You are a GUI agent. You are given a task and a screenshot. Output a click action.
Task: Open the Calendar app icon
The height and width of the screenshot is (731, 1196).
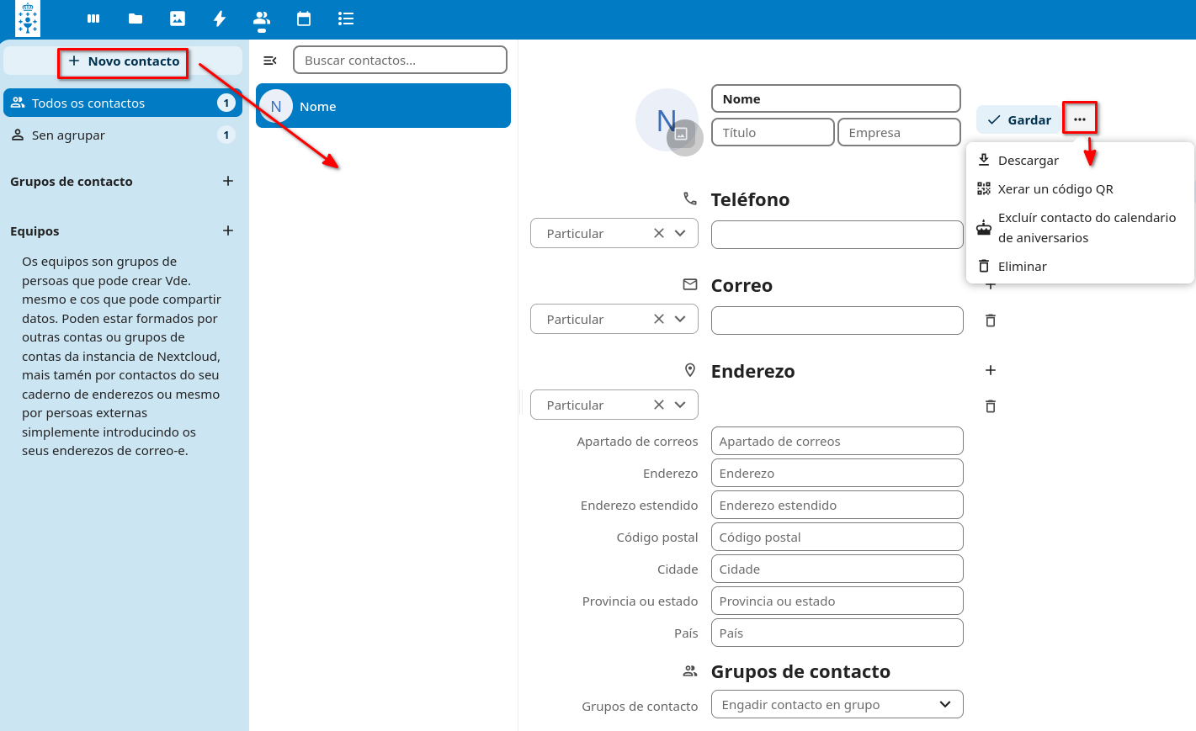[x=303, y=19]
